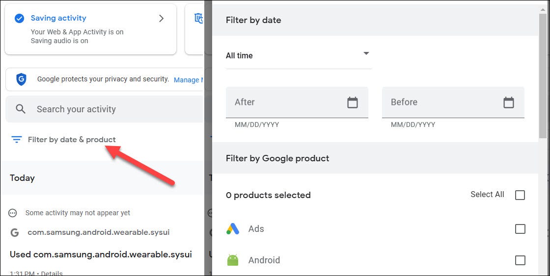Click the Google Ads logo icon

point(233,229)
